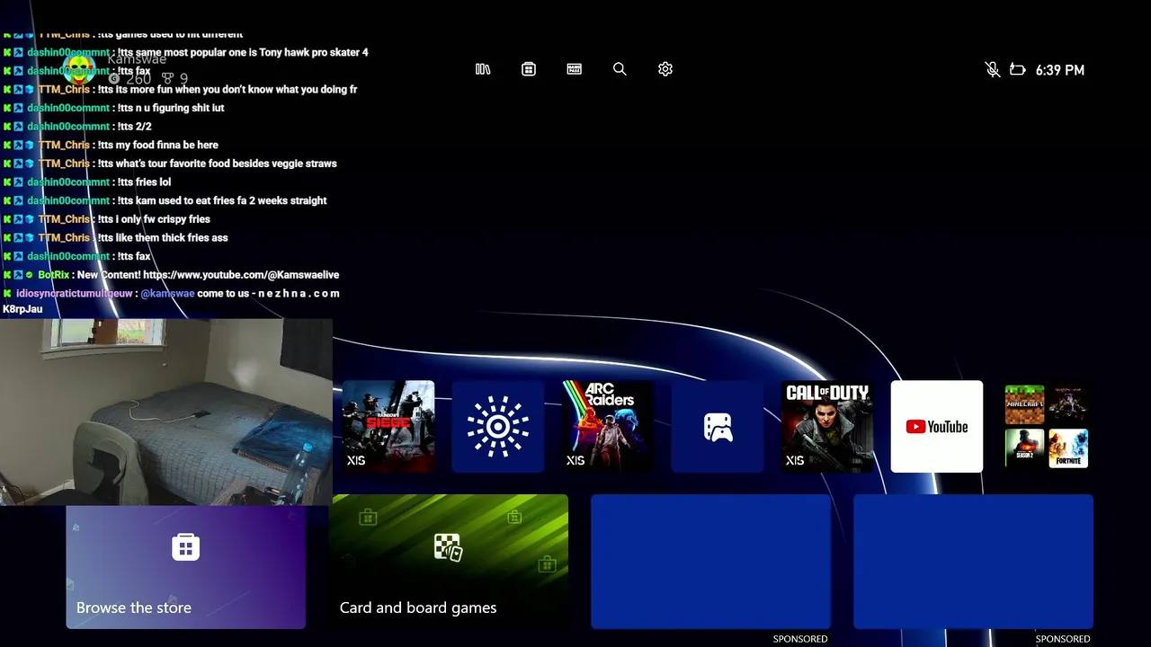Click the Kamswae profile avatar
The height and width of the screenshot is (647, 1151).
click(x=80, y=68)
